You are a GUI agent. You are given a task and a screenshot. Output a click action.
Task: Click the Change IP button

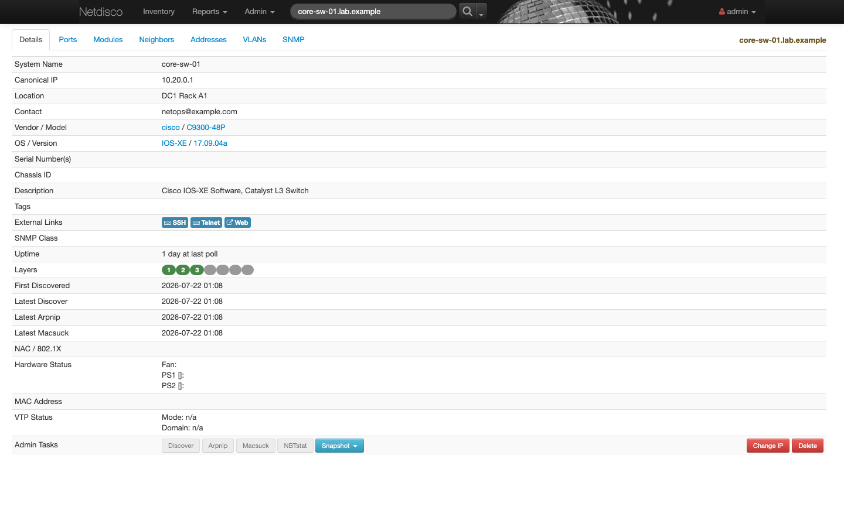coord(768,446)
